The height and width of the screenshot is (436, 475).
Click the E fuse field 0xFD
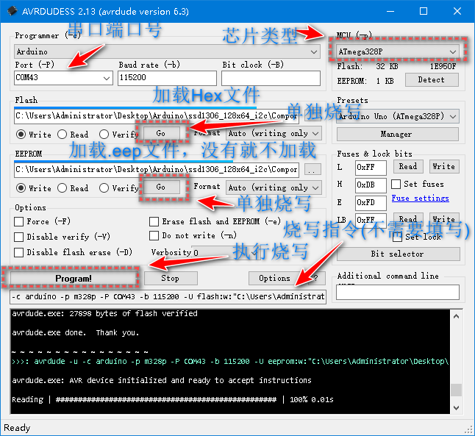point(371,203)
